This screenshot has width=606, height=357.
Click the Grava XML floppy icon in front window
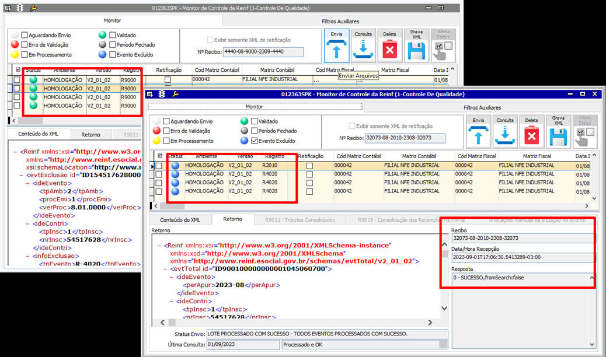tap(559, 137)
